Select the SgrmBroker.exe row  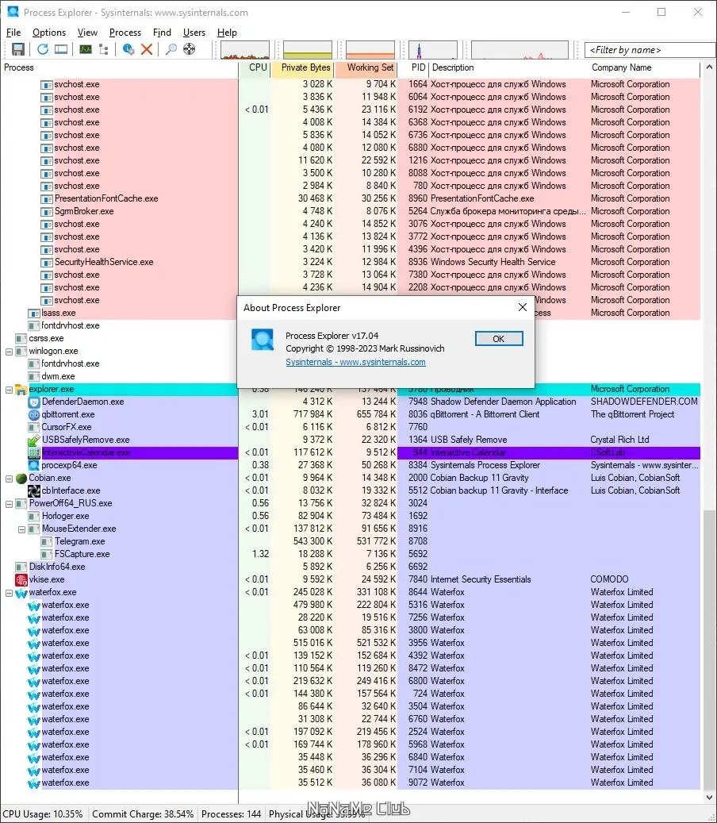(351, 211)
